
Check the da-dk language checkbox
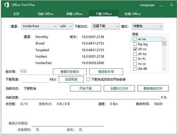pyautogui.click(x=135, y=69)
